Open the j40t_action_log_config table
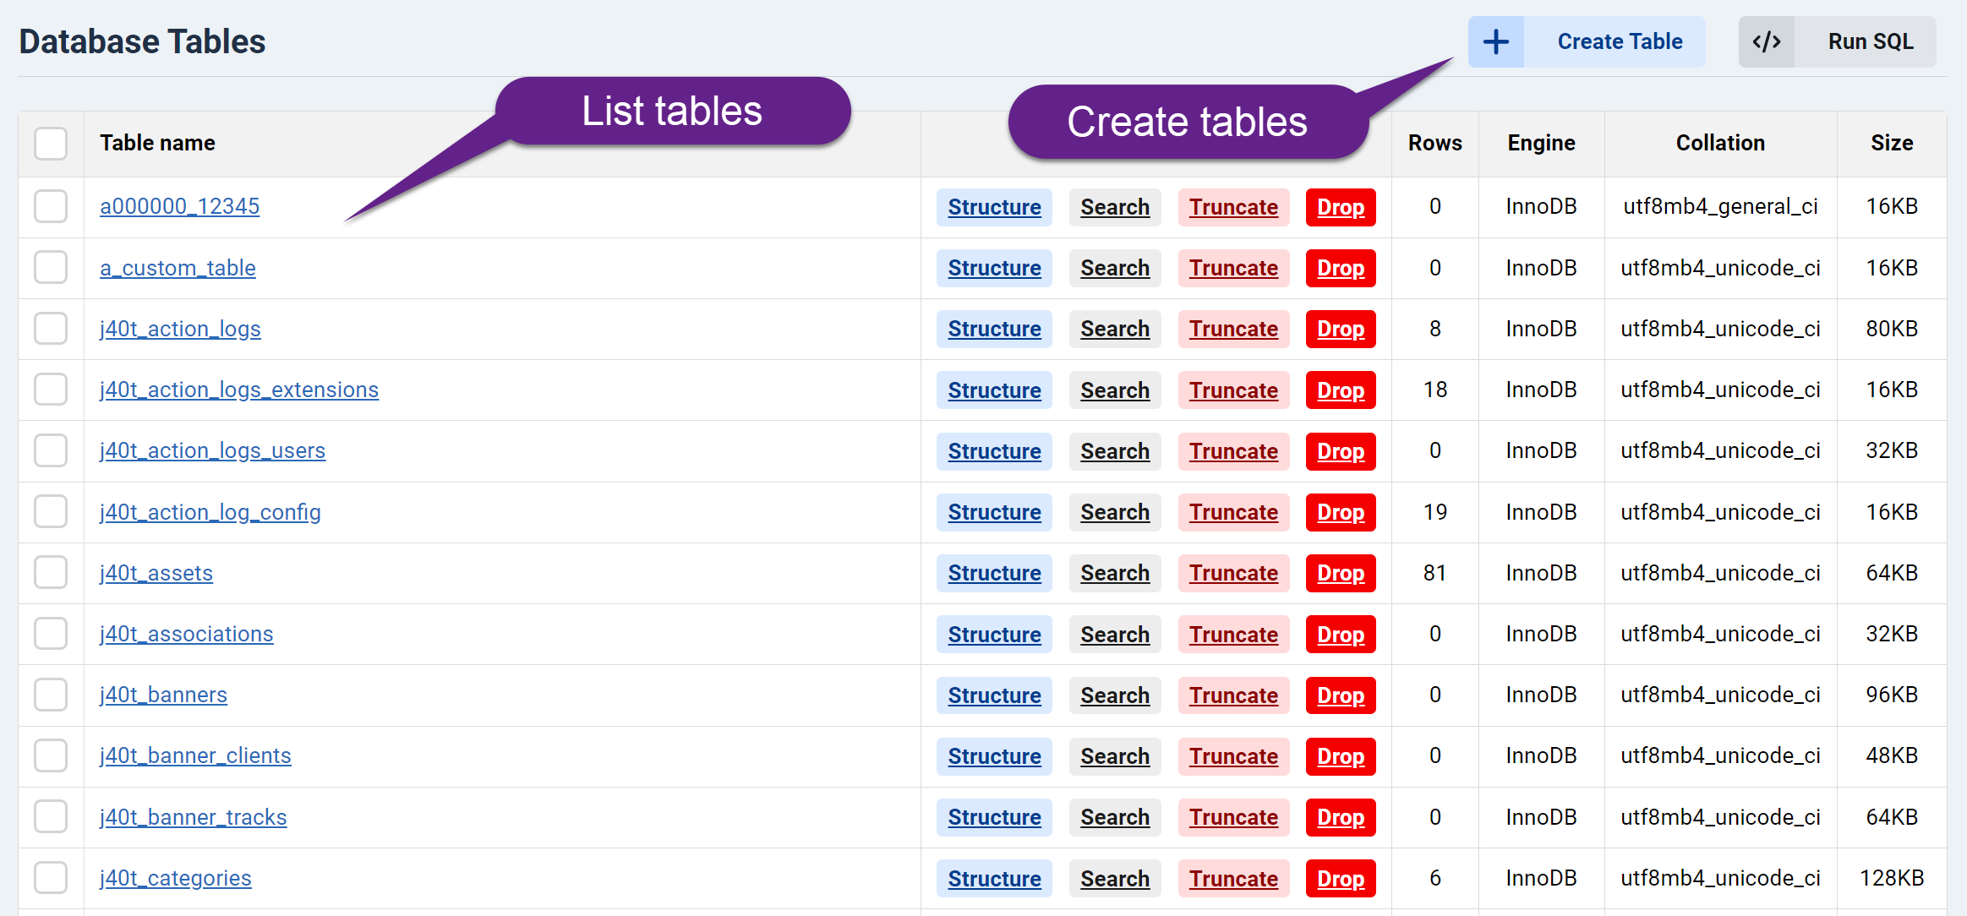 [210, 512]
